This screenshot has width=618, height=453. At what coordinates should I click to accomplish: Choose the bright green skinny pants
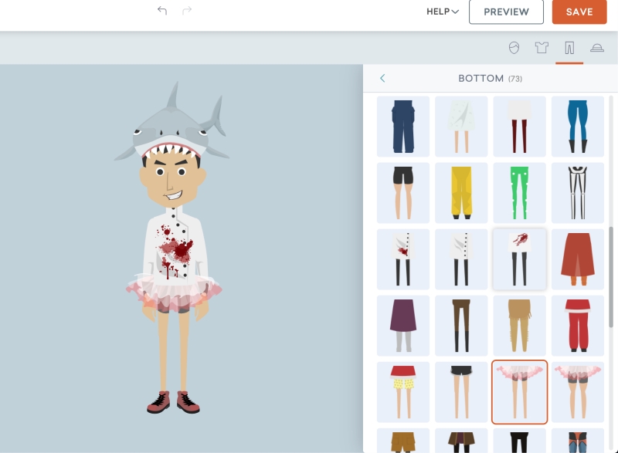click(x=519, y=193)
